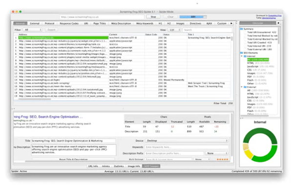This screenshot has height=185, width=293.
Task: Open the None dropdown beside Rich Snippet
Action: (202, 160)
